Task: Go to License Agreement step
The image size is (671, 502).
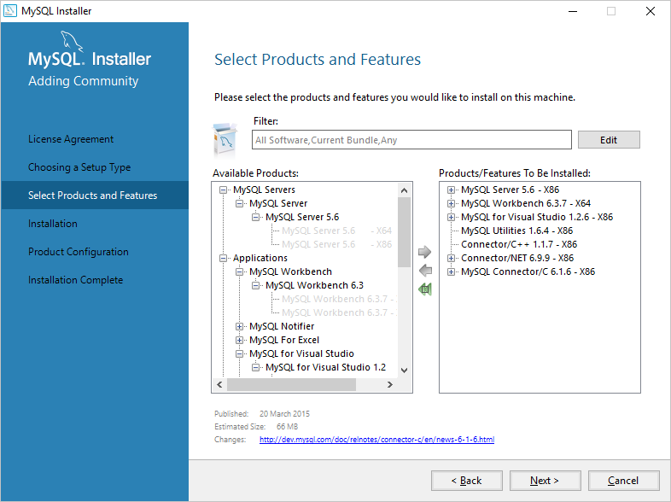Action: (71, 139)
